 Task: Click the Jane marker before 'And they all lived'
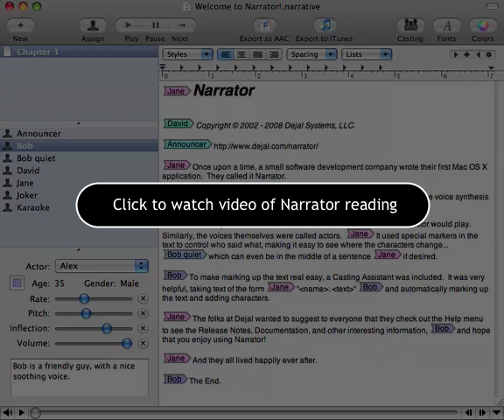tap(177, 358)
